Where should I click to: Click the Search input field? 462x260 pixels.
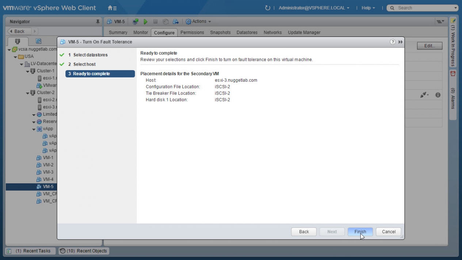(x=424, y=8)
